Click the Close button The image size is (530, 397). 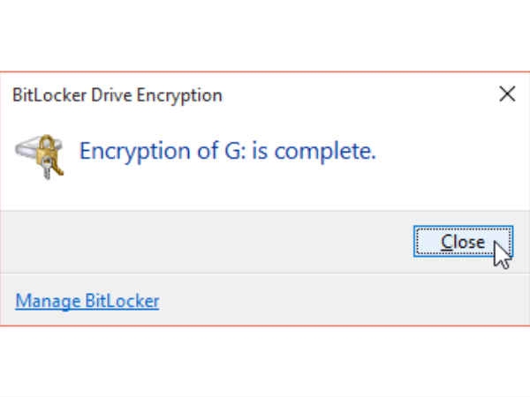point(463,242)
